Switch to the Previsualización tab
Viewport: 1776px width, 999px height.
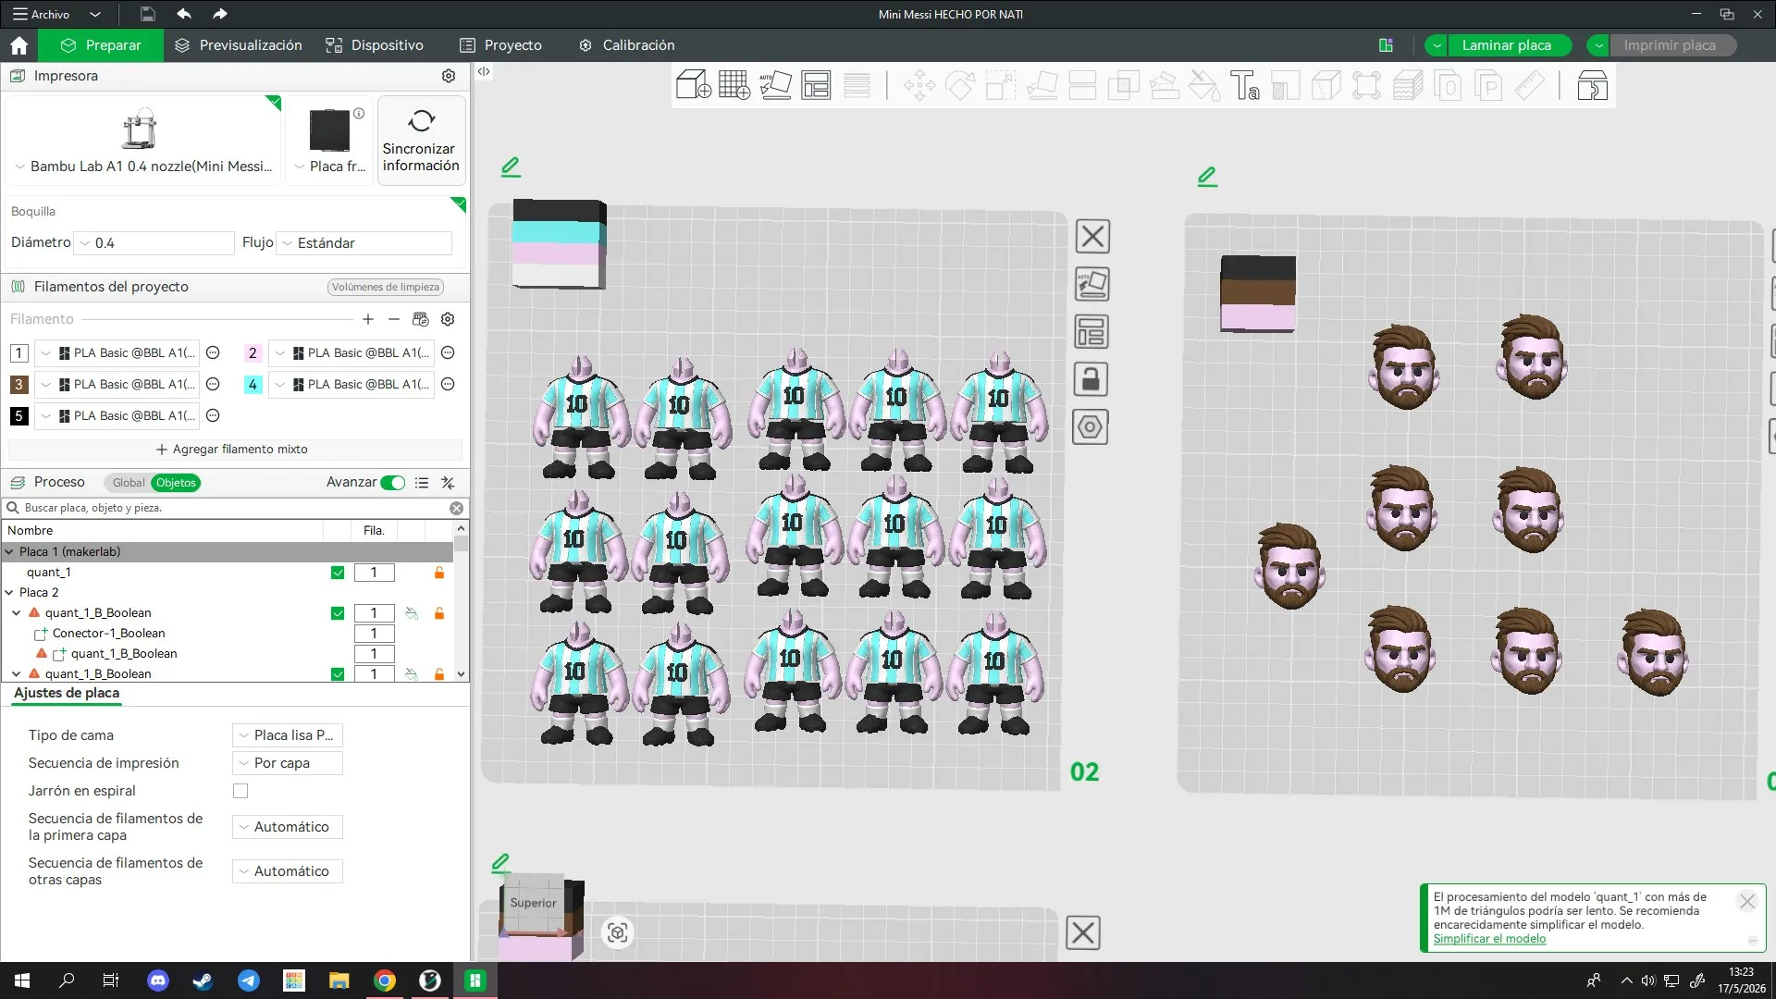click(x=239, y=45)
